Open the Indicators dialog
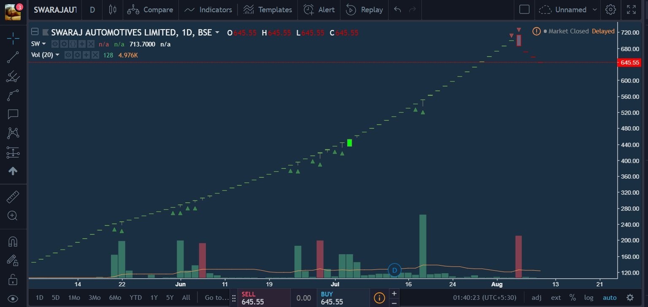 (208, 10)
